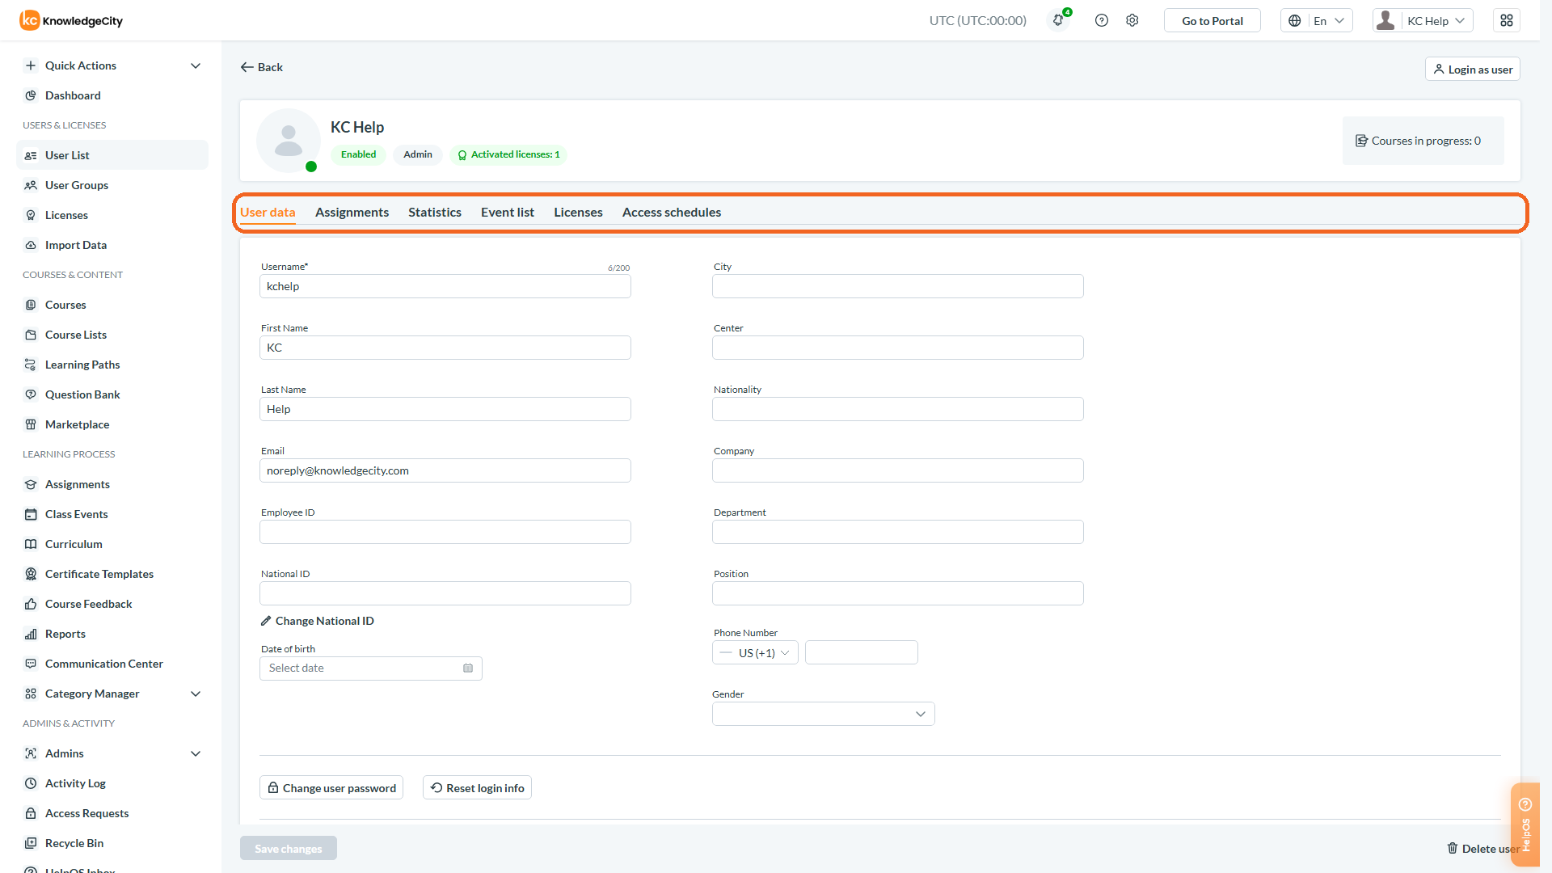
Task: Click the Access Requests lock icon
Action: point(31,813)
